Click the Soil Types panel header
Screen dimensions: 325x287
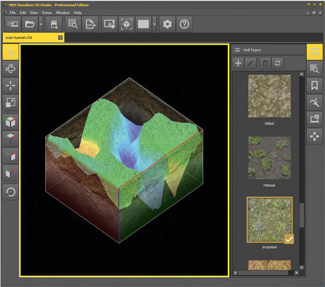pos(268,50)
